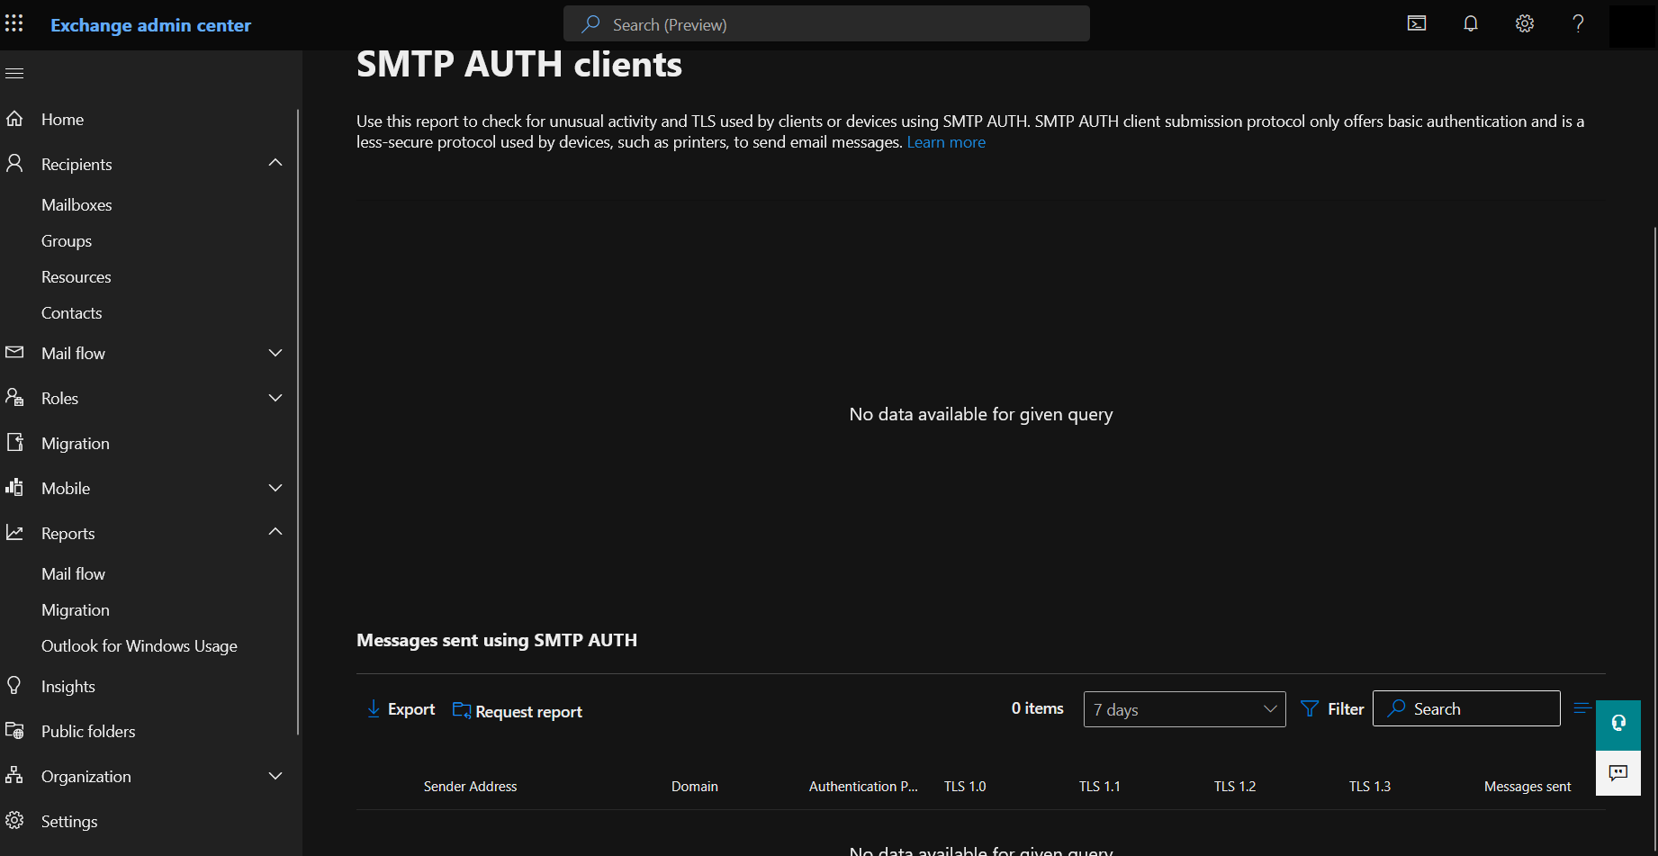1658x856 pixels.
Task: Open Mail flow report under Reports
Action: point(73,574)
